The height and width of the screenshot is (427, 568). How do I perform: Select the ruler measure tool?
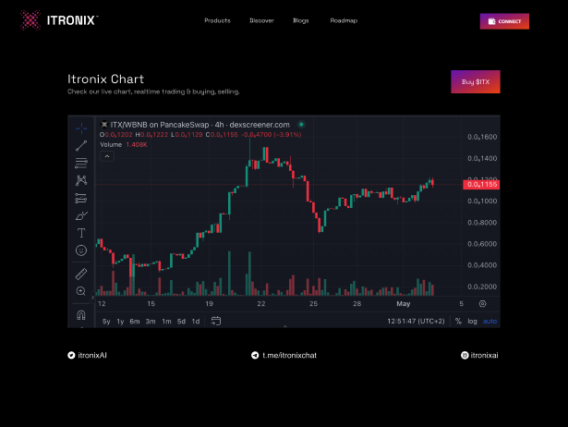point(81,274)
